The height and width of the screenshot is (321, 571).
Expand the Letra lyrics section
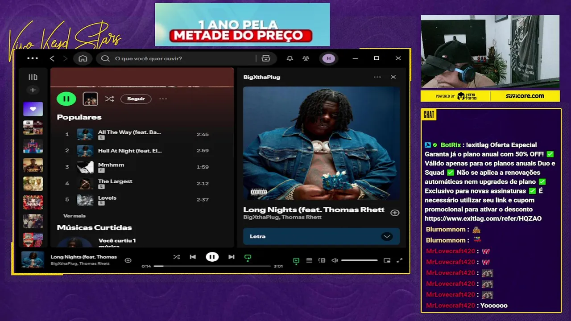(387, 236)
